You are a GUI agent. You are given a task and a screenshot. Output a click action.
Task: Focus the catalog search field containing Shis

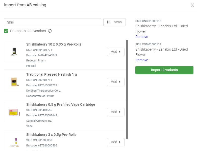(x=53, y=22)
